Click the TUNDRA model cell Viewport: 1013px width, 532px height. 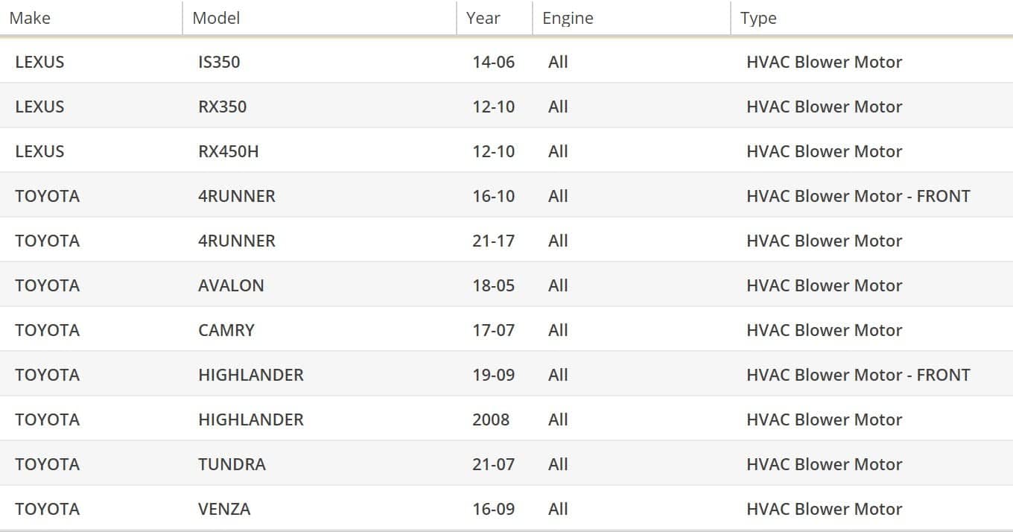point(232,464)
